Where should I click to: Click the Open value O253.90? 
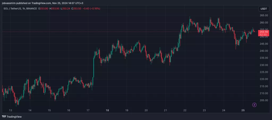43,8
